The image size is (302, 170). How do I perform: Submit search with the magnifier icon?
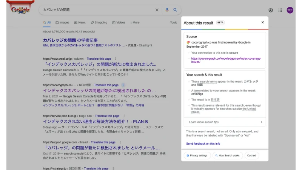pos(175,10)
